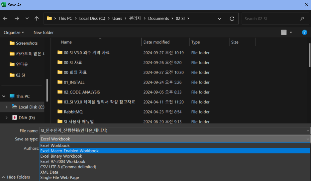The width and height of the screenshot is (311, 181).
Task: Click Users in address breadcrumb
Action: coord(117,19)
